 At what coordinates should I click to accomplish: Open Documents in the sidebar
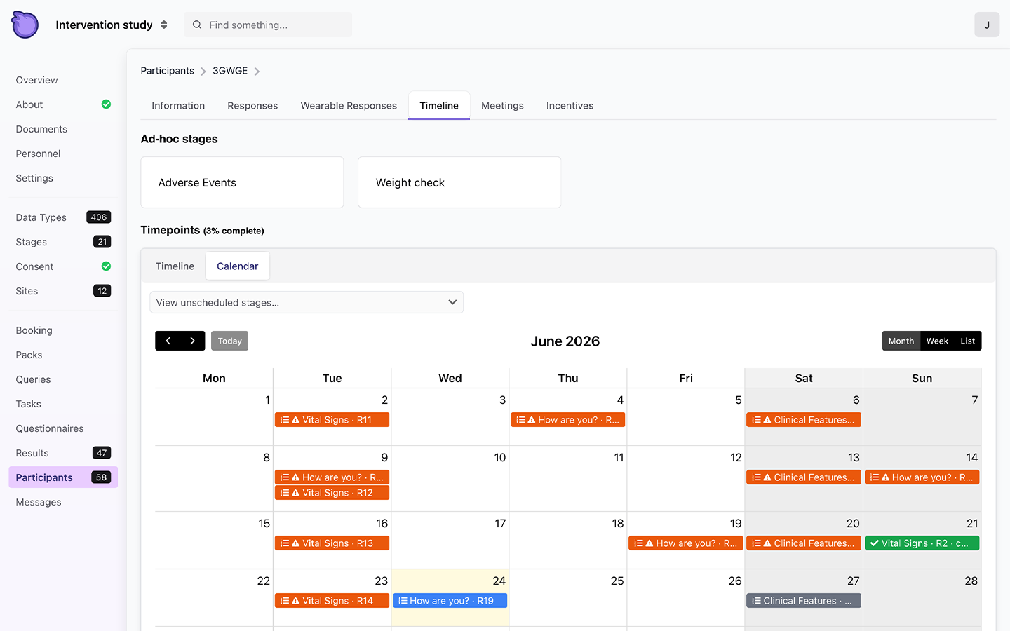(41, 129)
